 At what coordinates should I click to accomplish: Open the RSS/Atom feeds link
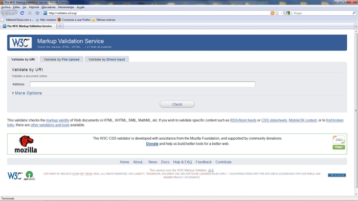tap(243, 120)
